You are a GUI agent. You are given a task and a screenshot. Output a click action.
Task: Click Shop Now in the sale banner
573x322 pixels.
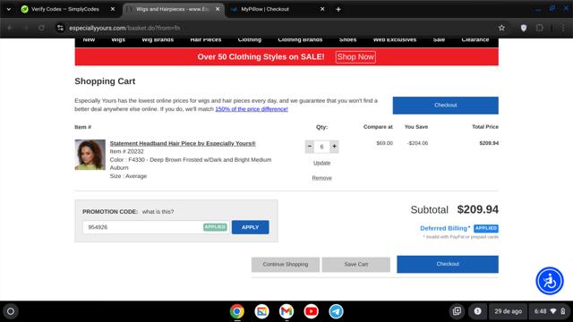click(x=355, y=57)
